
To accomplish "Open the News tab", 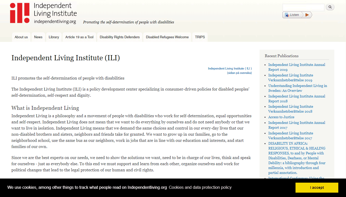I will pyautogui.click(x=38, y=37).
